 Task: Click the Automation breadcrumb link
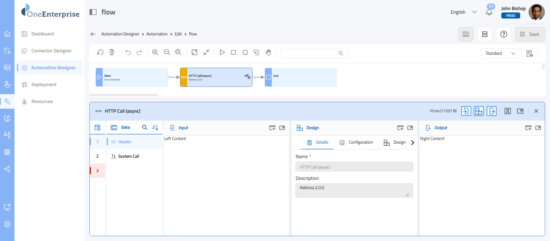click(157, 34)
